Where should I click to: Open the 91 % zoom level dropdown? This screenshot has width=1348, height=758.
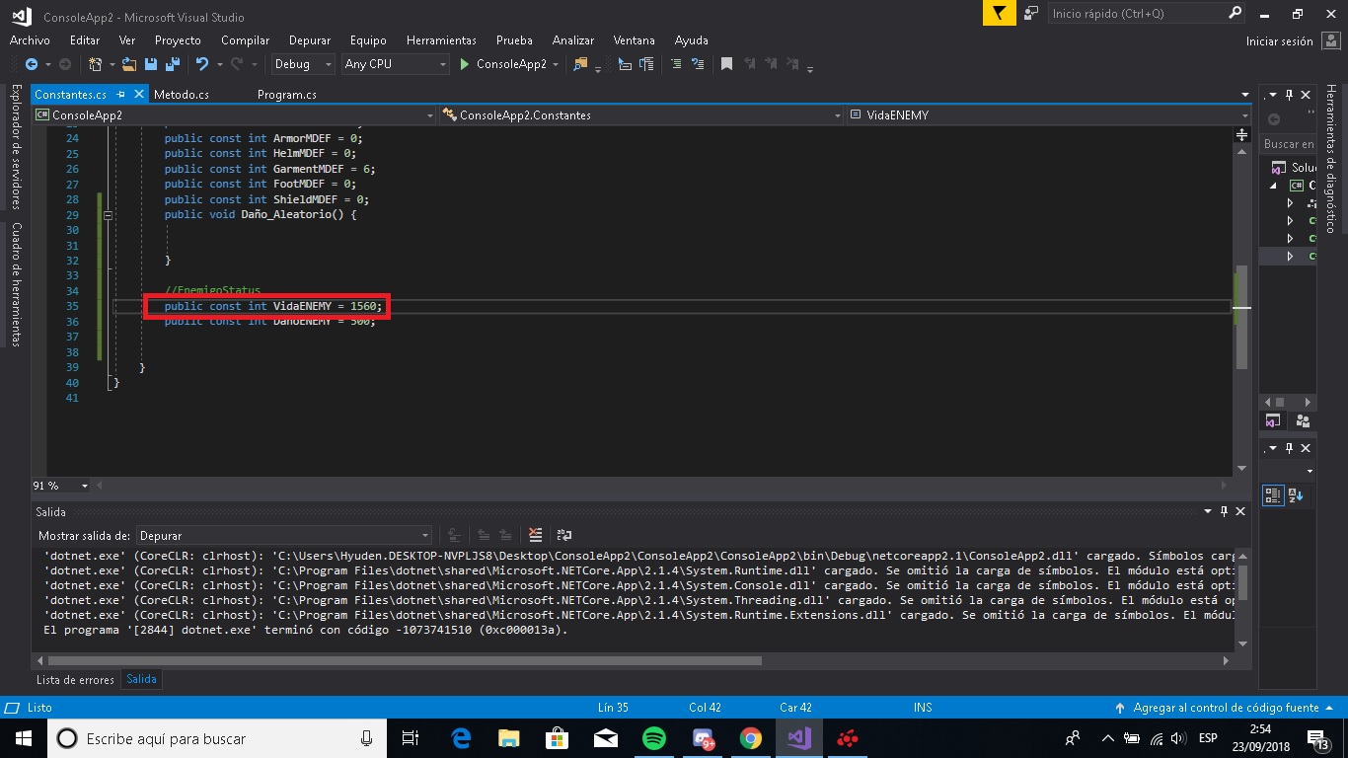click(x=61, y=486)
